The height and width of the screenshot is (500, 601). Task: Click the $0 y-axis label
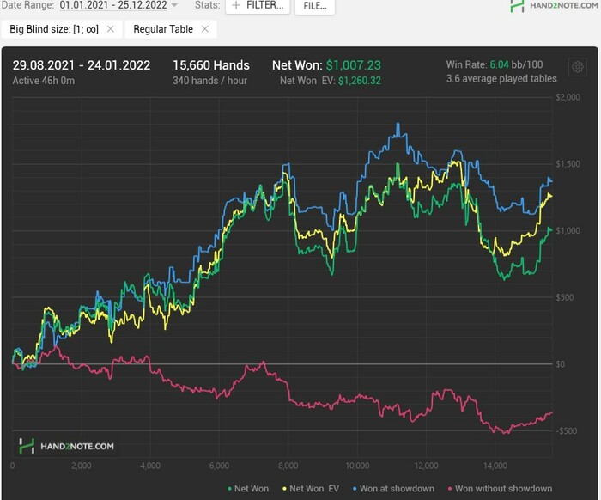(561, 364)
